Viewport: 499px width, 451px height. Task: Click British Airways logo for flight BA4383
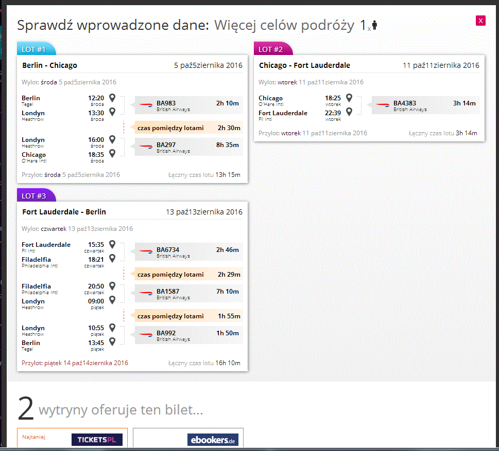383,105
